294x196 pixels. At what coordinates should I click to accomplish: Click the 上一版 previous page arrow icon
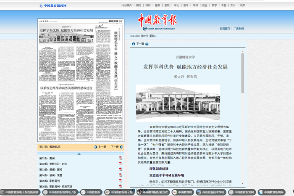tap(96, 147)
